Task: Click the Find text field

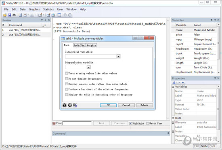Action: 77,123
